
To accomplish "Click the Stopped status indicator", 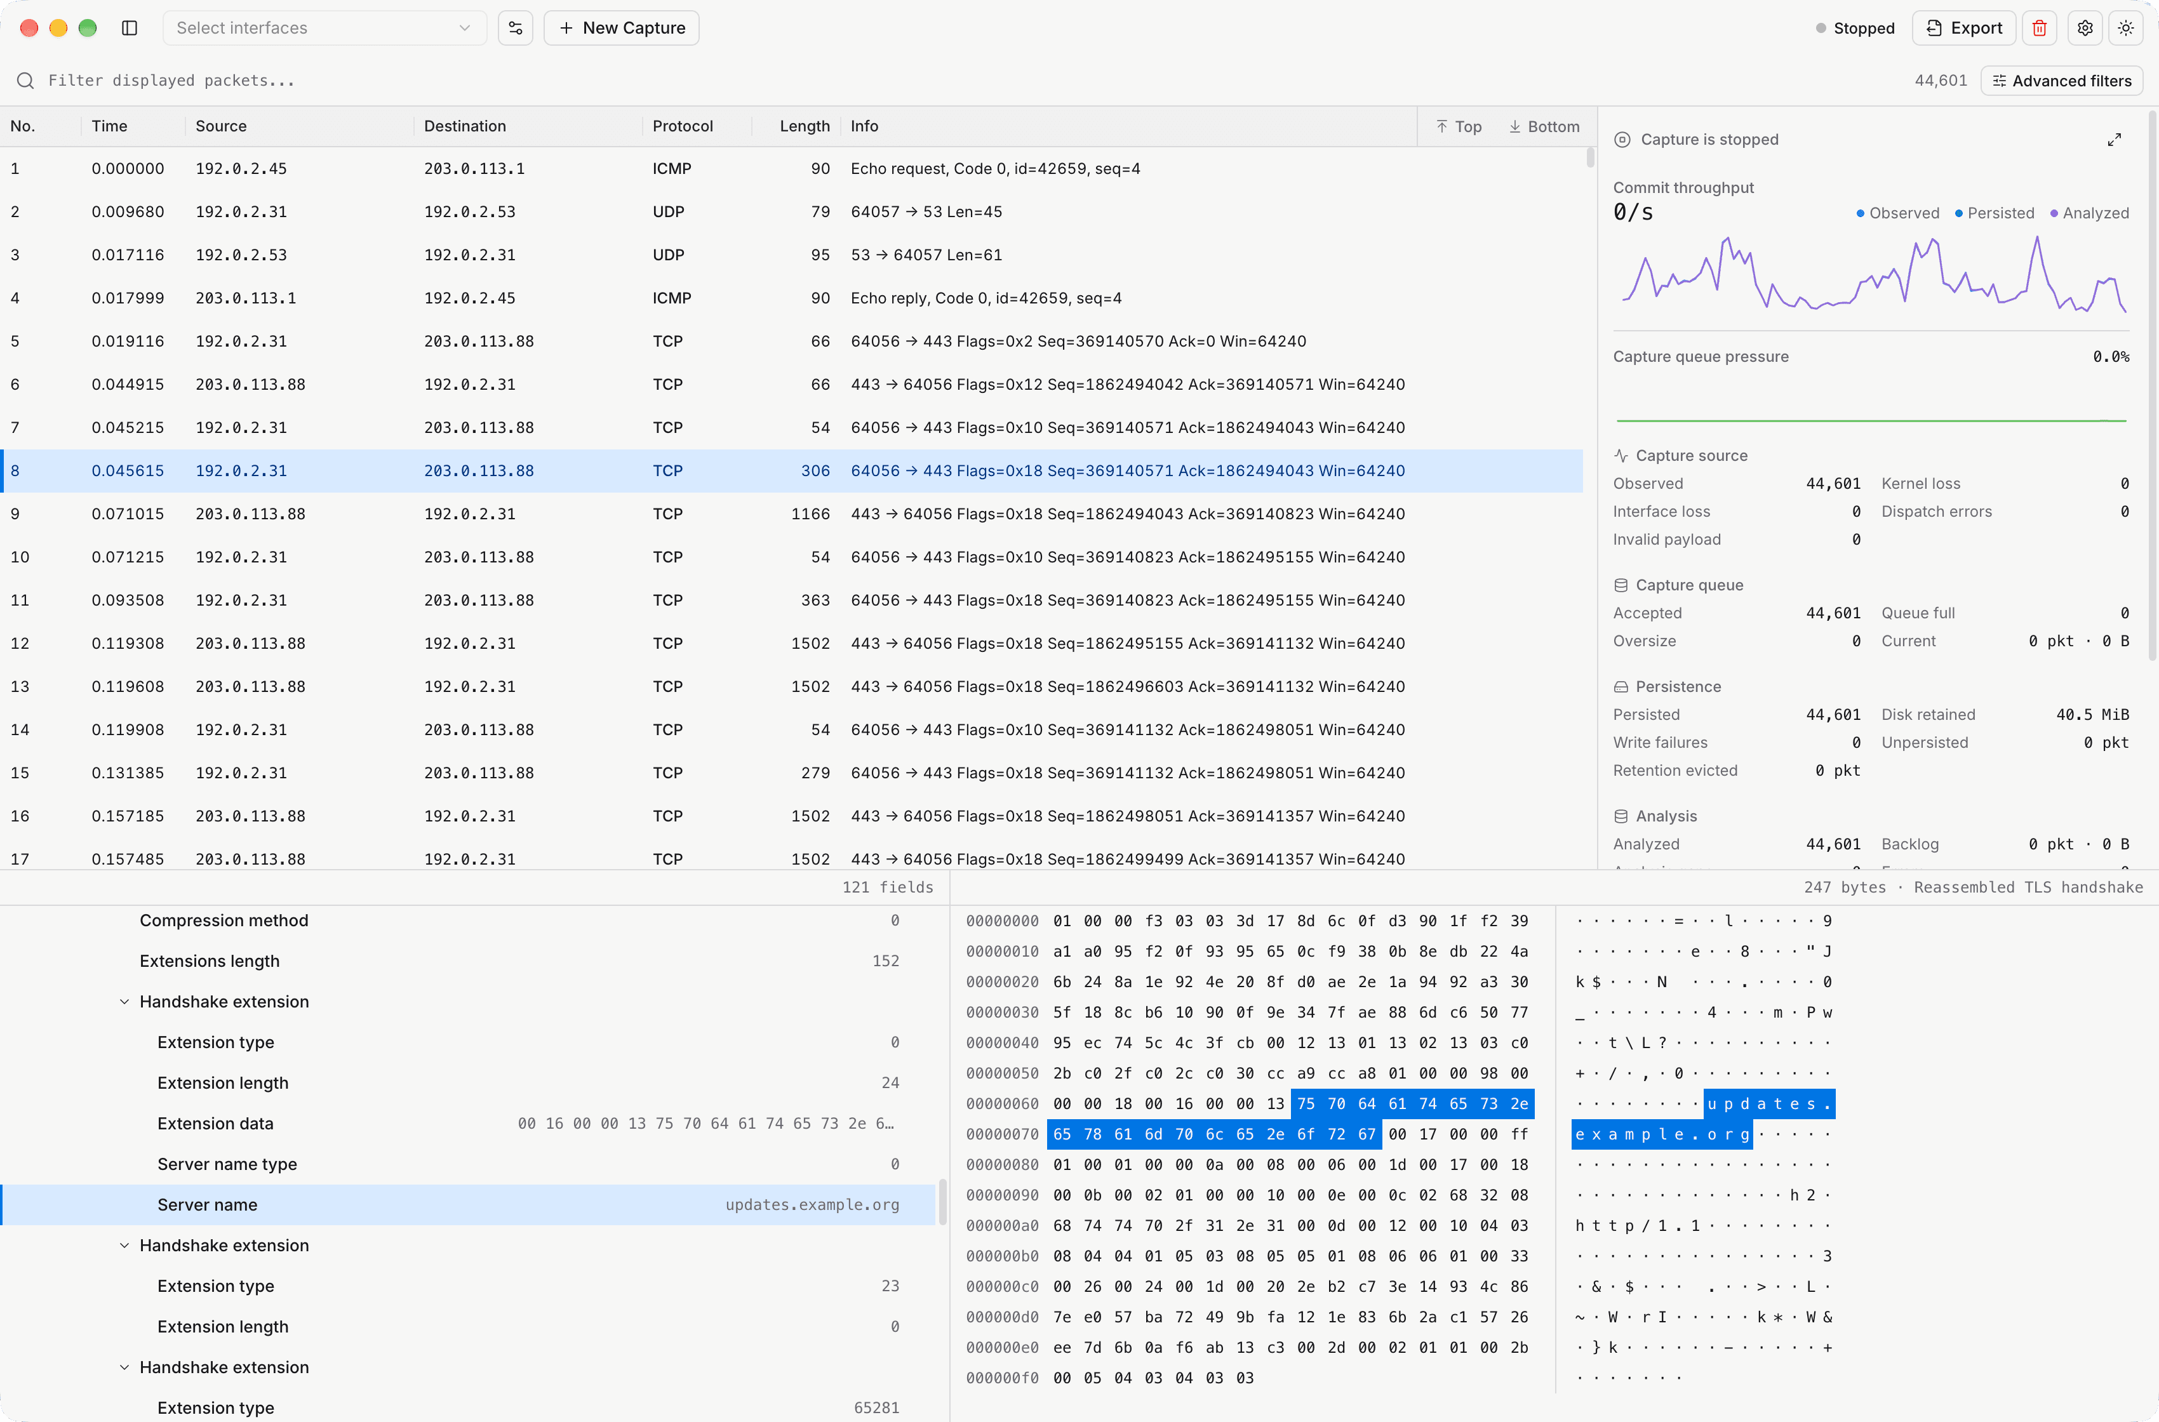I will [1854, 28].
